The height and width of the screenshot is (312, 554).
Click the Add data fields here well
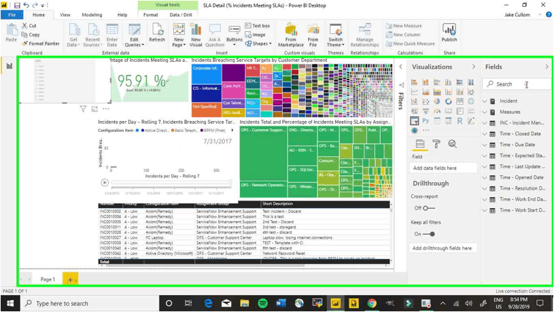coord(443,168)
